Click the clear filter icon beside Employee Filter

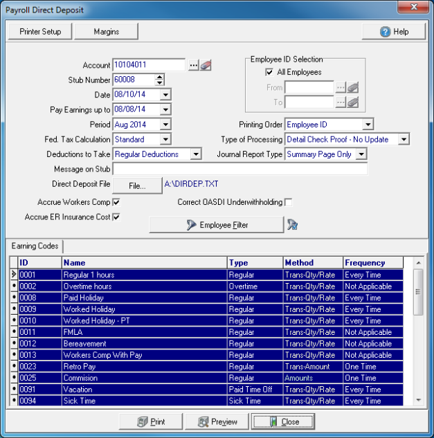click(x=293, y=224)
